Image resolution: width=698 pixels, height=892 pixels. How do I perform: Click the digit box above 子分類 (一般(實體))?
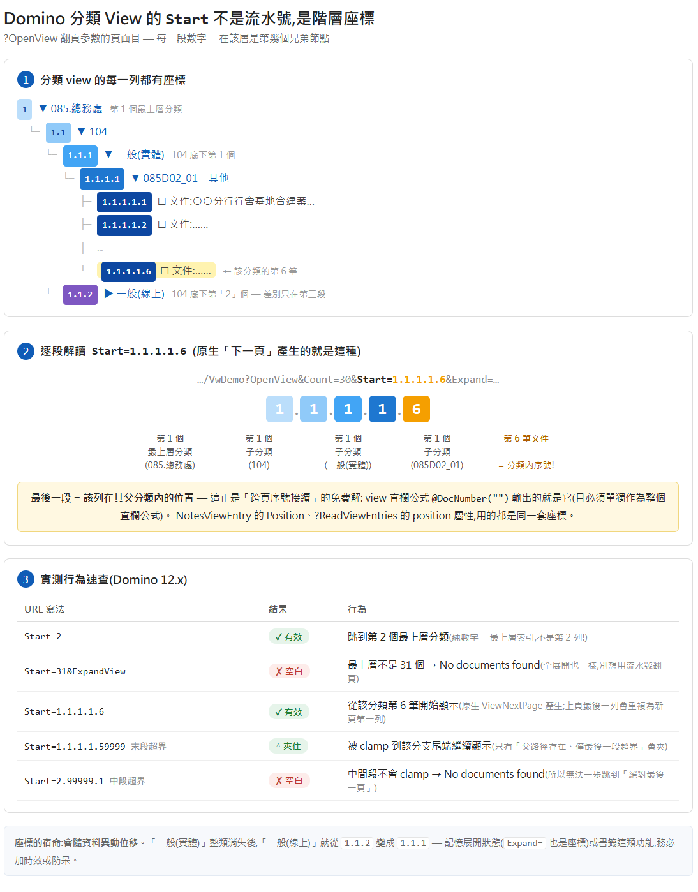[x=348, y=409]
